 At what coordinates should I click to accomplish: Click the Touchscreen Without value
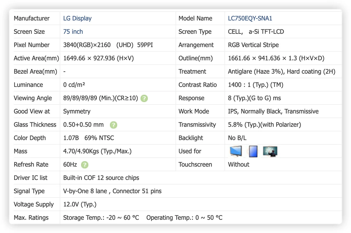click(238, 165)
